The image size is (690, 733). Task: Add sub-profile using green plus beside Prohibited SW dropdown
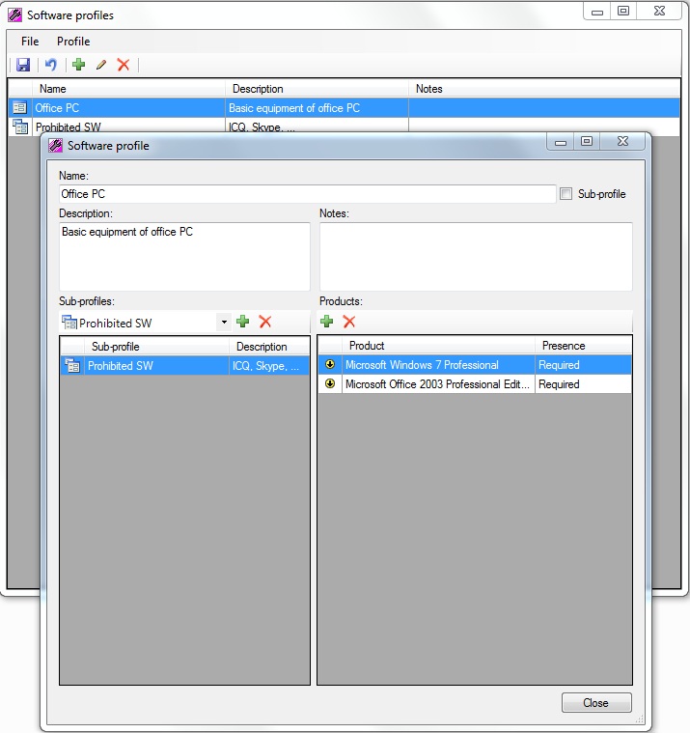pyautogui.click(x=243, y=322)
